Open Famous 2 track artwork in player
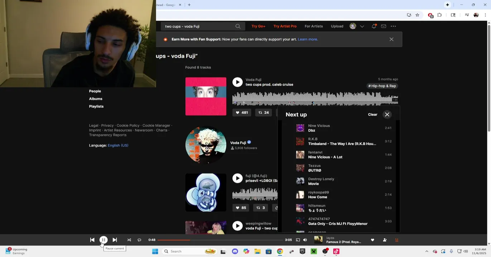This screenshot has height=257, width=491. [x=318, y=240]
